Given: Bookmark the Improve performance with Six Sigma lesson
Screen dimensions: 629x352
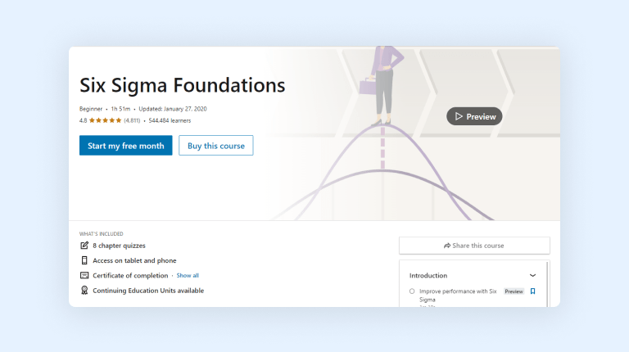Looking at the screenshot, I should pyautogui.click(x=532, y=291).
